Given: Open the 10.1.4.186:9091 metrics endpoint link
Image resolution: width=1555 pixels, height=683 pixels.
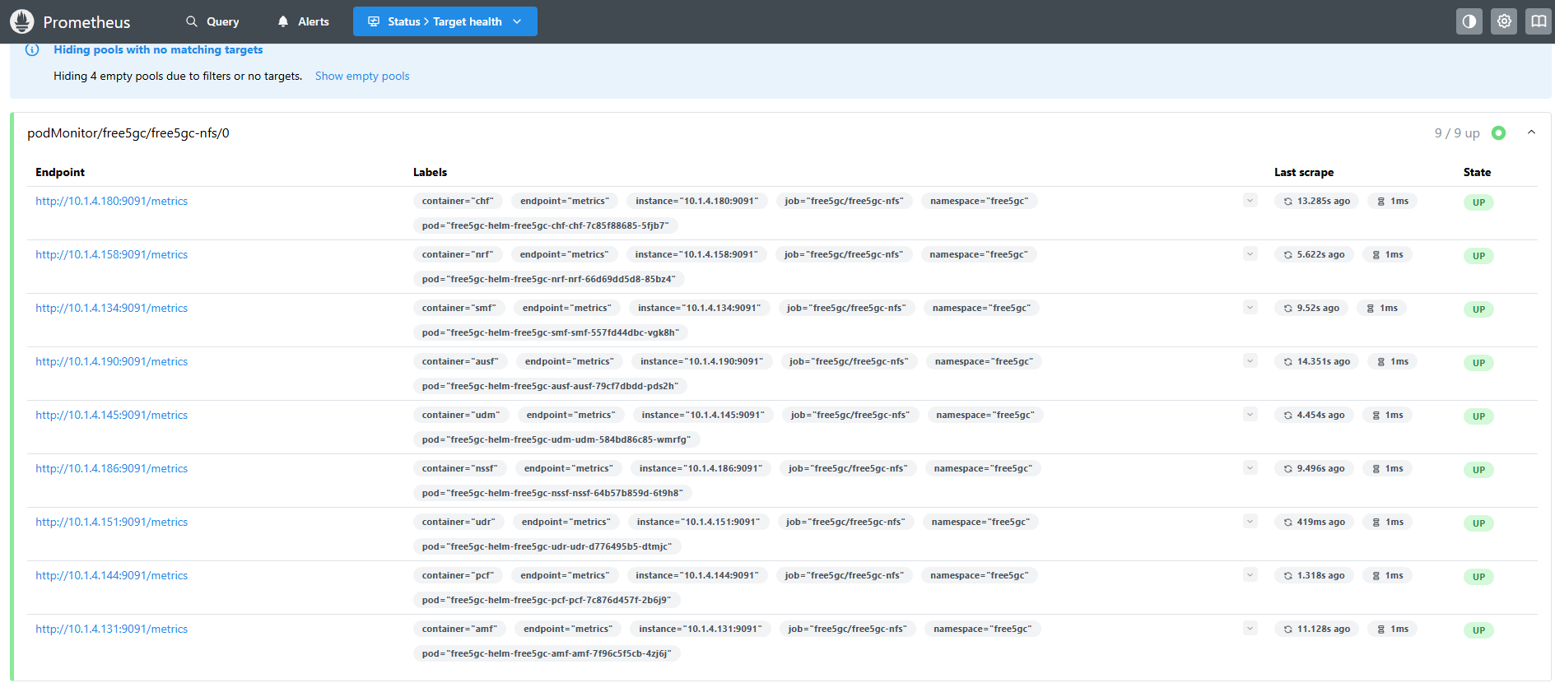Looking at the screenshot, I should click(111, 469).
